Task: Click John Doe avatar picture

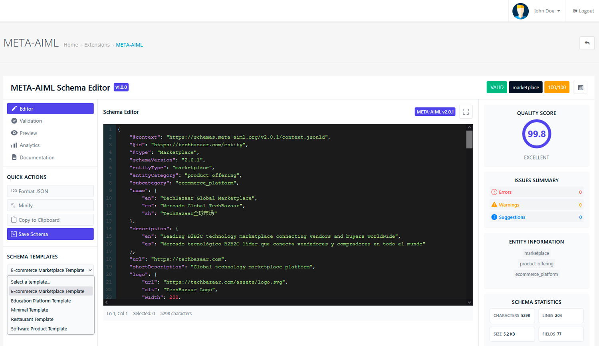Action: pos(520,11)
